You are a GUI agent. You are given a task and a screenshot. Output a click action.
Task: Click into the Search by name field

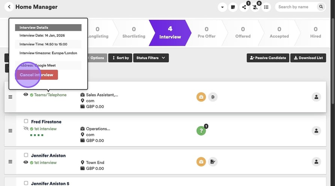point(296,7)
